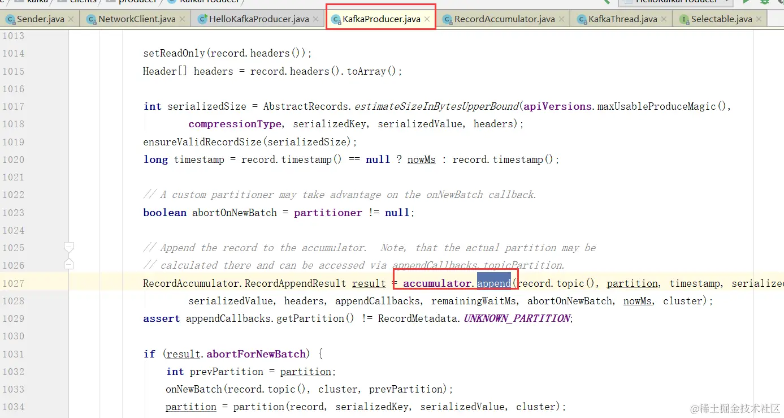Click line number 1034 in the gutter
The image size is (784, 418).
13,407
